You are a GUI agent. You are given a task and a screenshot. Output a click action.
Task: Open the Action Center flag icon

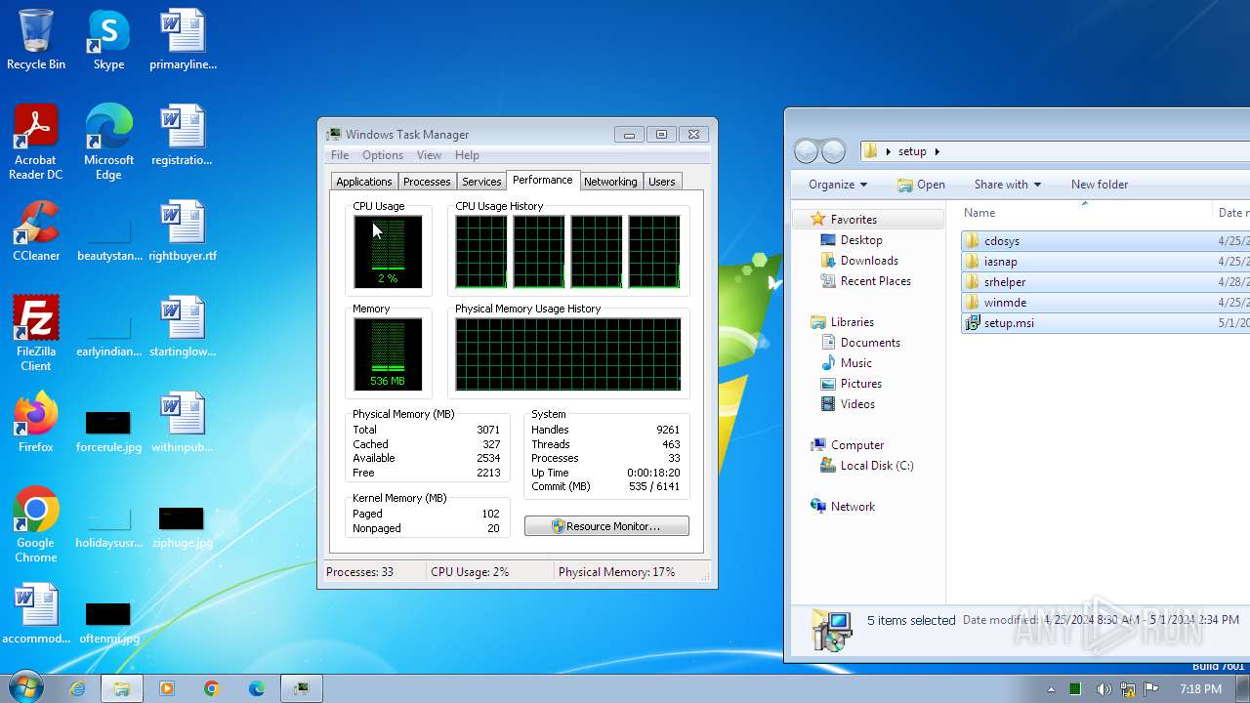pos(1150,689)
